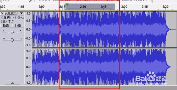The height and width of the screenshot is (90, 177).
Task: Click the left play-region arrow on ruler
Action: point(65,8)
